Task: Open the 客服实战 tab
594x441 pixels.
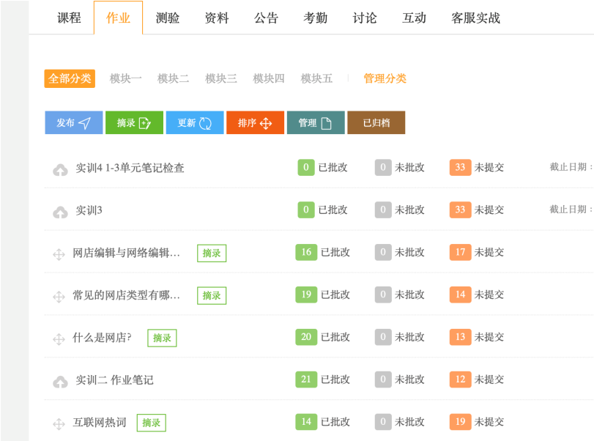Action: (475, 18)
